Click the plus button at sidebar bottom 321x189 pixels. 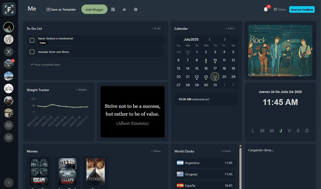click(x=9, y=183)
